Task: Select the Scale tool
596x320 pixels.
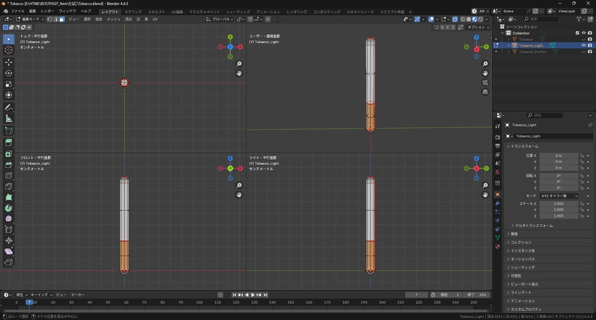Action: 8,84
